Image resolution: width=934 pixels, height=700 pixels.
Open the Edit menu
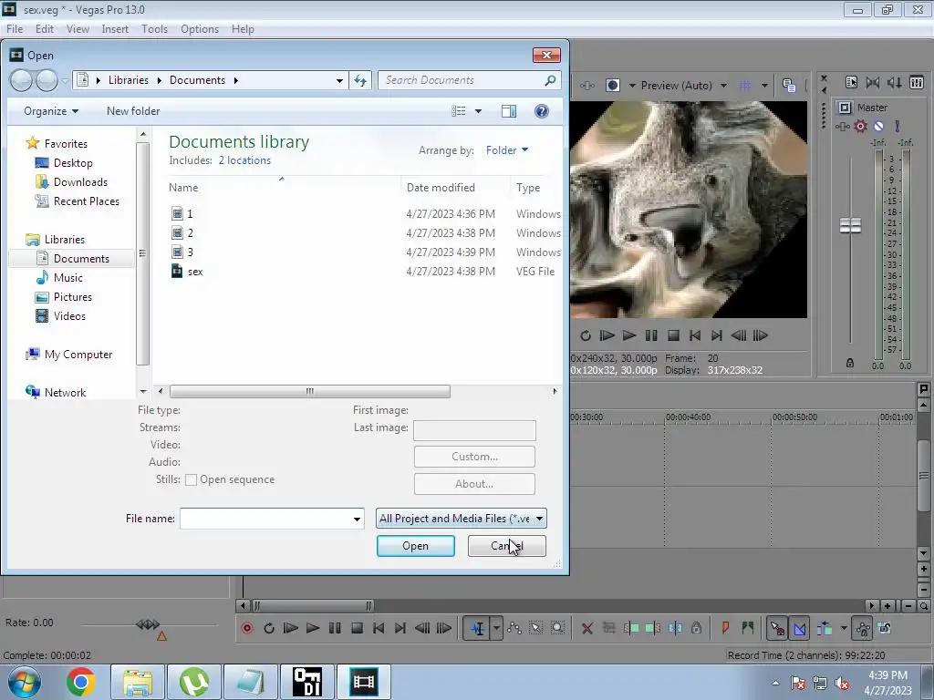coord(45,29)
